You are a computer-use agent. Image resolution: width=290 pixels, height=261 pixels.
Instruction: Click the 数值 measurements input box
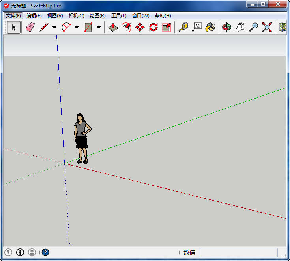click(238, 252)
